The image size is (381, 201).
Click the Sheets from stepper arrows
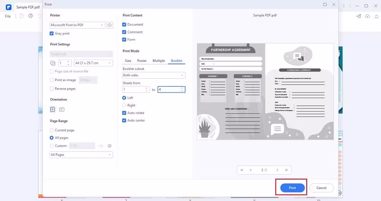click(x=146, y=90)
